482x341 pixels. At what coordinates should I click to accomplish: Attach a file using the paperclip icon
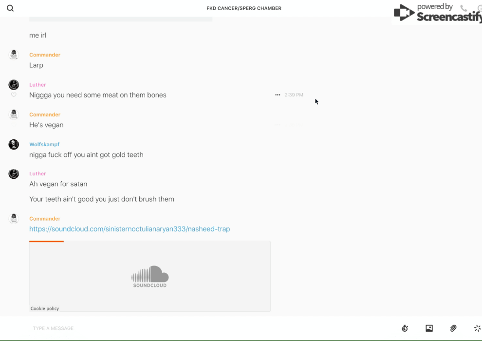453,328
